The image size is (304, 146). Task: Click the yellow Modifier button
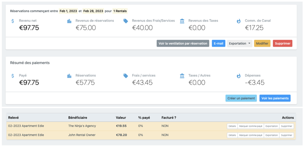tap(262, 43)
